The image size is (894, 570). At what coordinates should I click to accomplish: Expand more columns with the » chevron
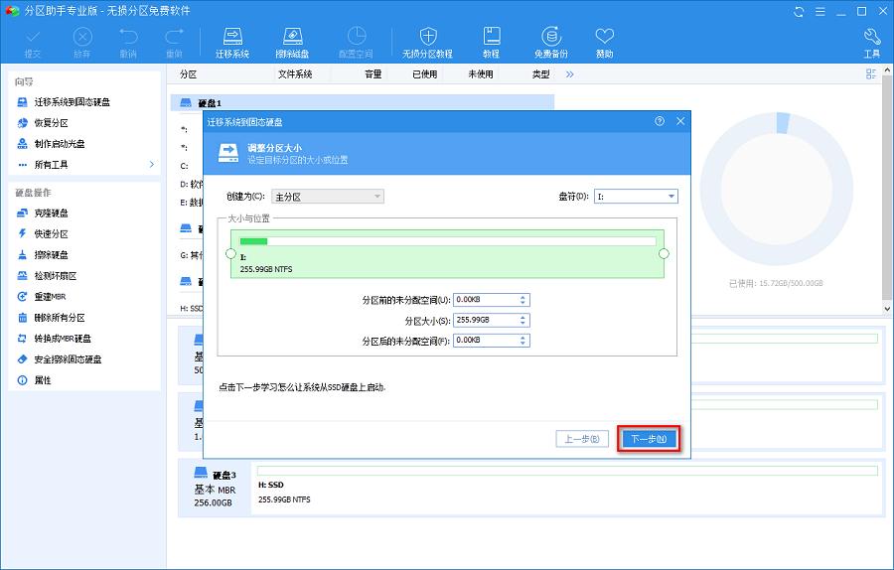569,74
